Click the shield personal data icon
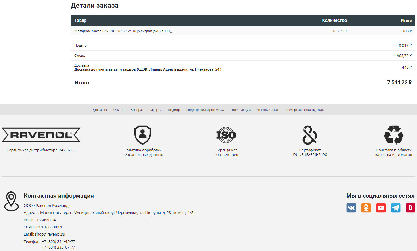Image resolution: width=417 pixels, height=251 pixels. pyautogui.click(x=143, y=135)
